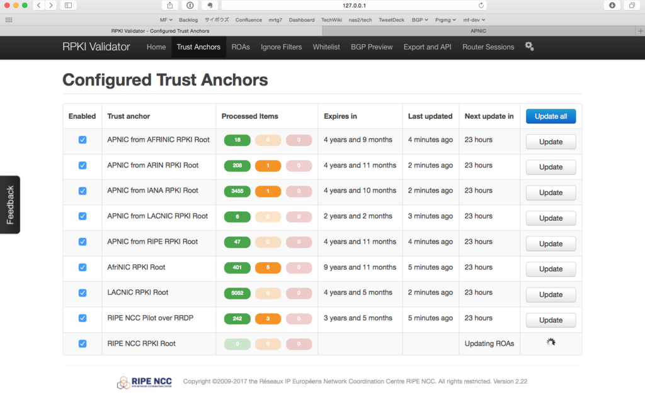Open BGP Preview page
This screenshot has width=645, height=395.
pyautogui.click(x=372, y=47)
